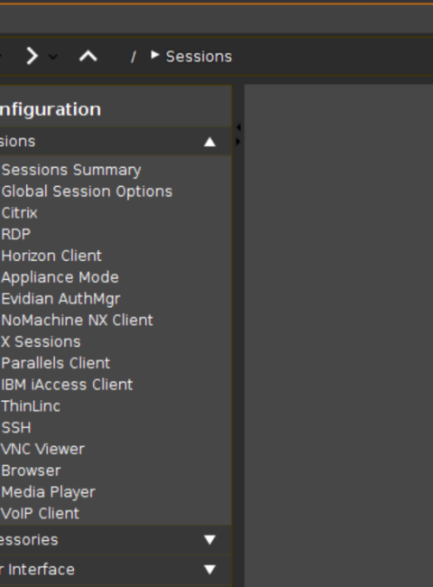Select Global Session Options

coord(88,191)
